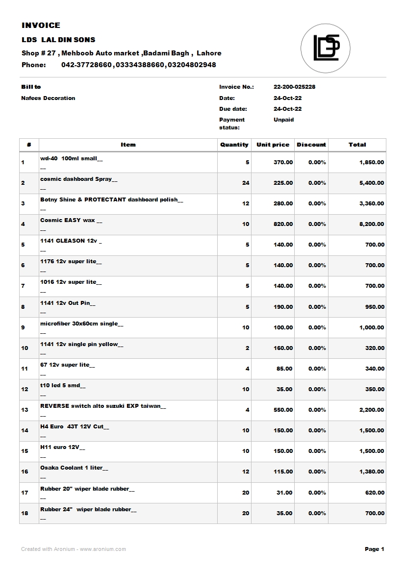Click the Osaka Coolant 1 liter item
The image size is (405, 573).
[74, 468]
